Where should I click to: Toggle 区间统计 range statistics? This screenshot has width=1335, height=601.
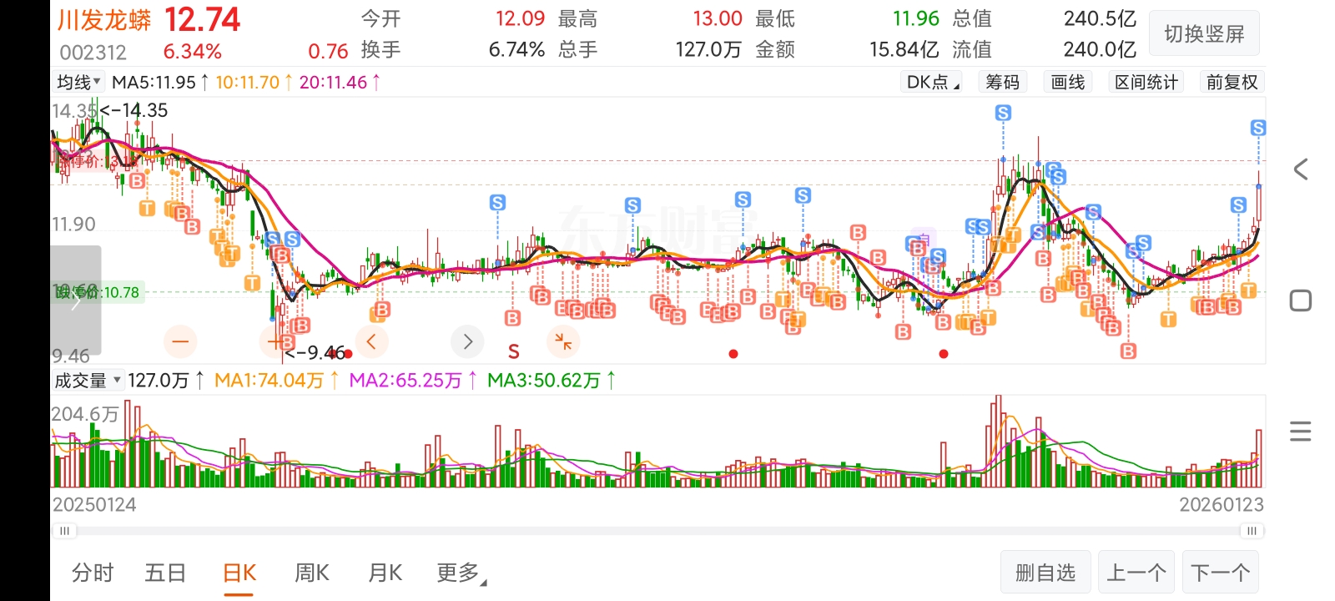point(1146,82)
